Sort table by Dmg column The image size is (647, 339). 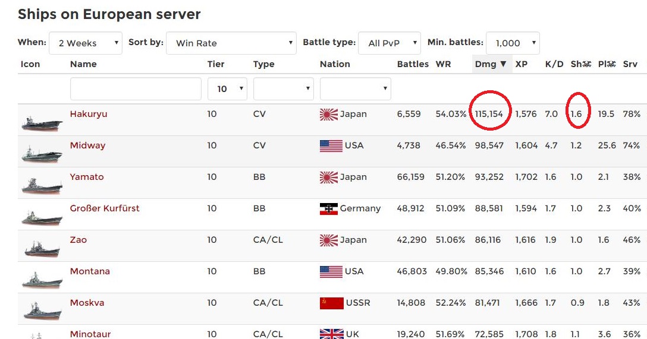point(490,64)
